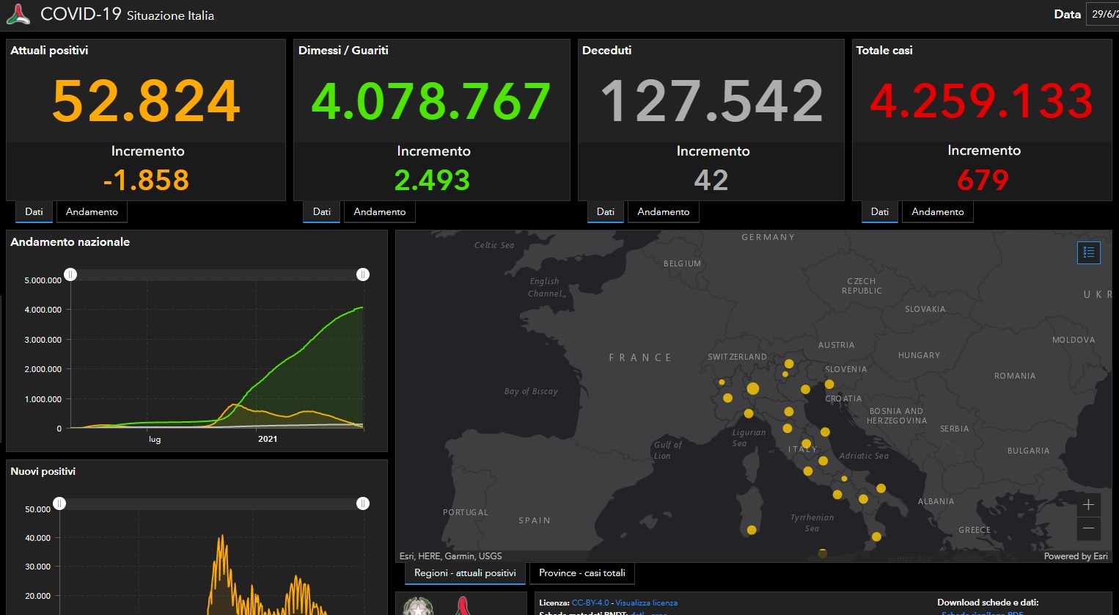
Task: Open the CC-BY-4.0 license link
Action: coord(590,603)
